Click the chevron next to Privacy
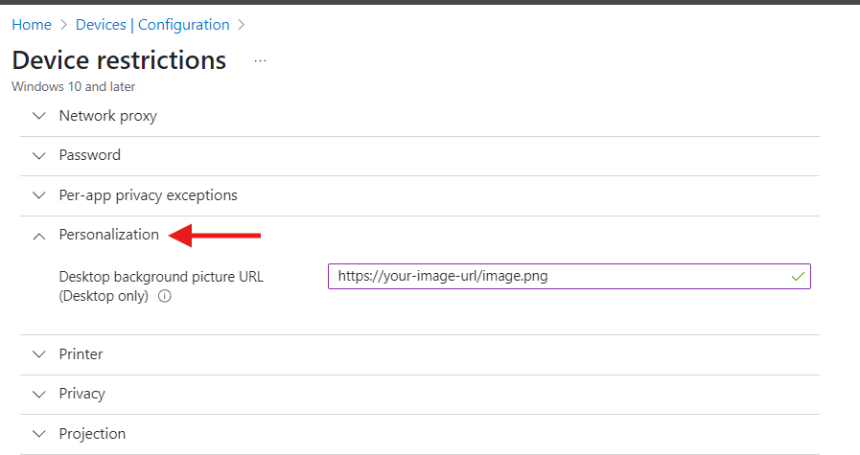The height and width of the screenshot is (455, 860). pos(38,394)
